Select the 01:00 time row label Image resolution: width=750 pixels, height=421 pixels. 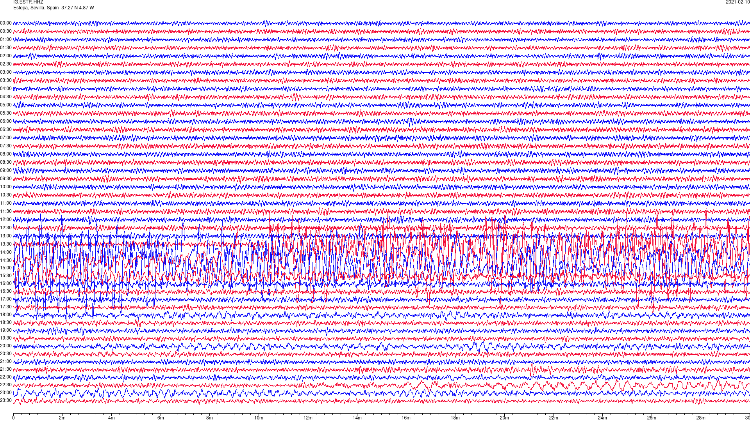[x=6, y=39]
